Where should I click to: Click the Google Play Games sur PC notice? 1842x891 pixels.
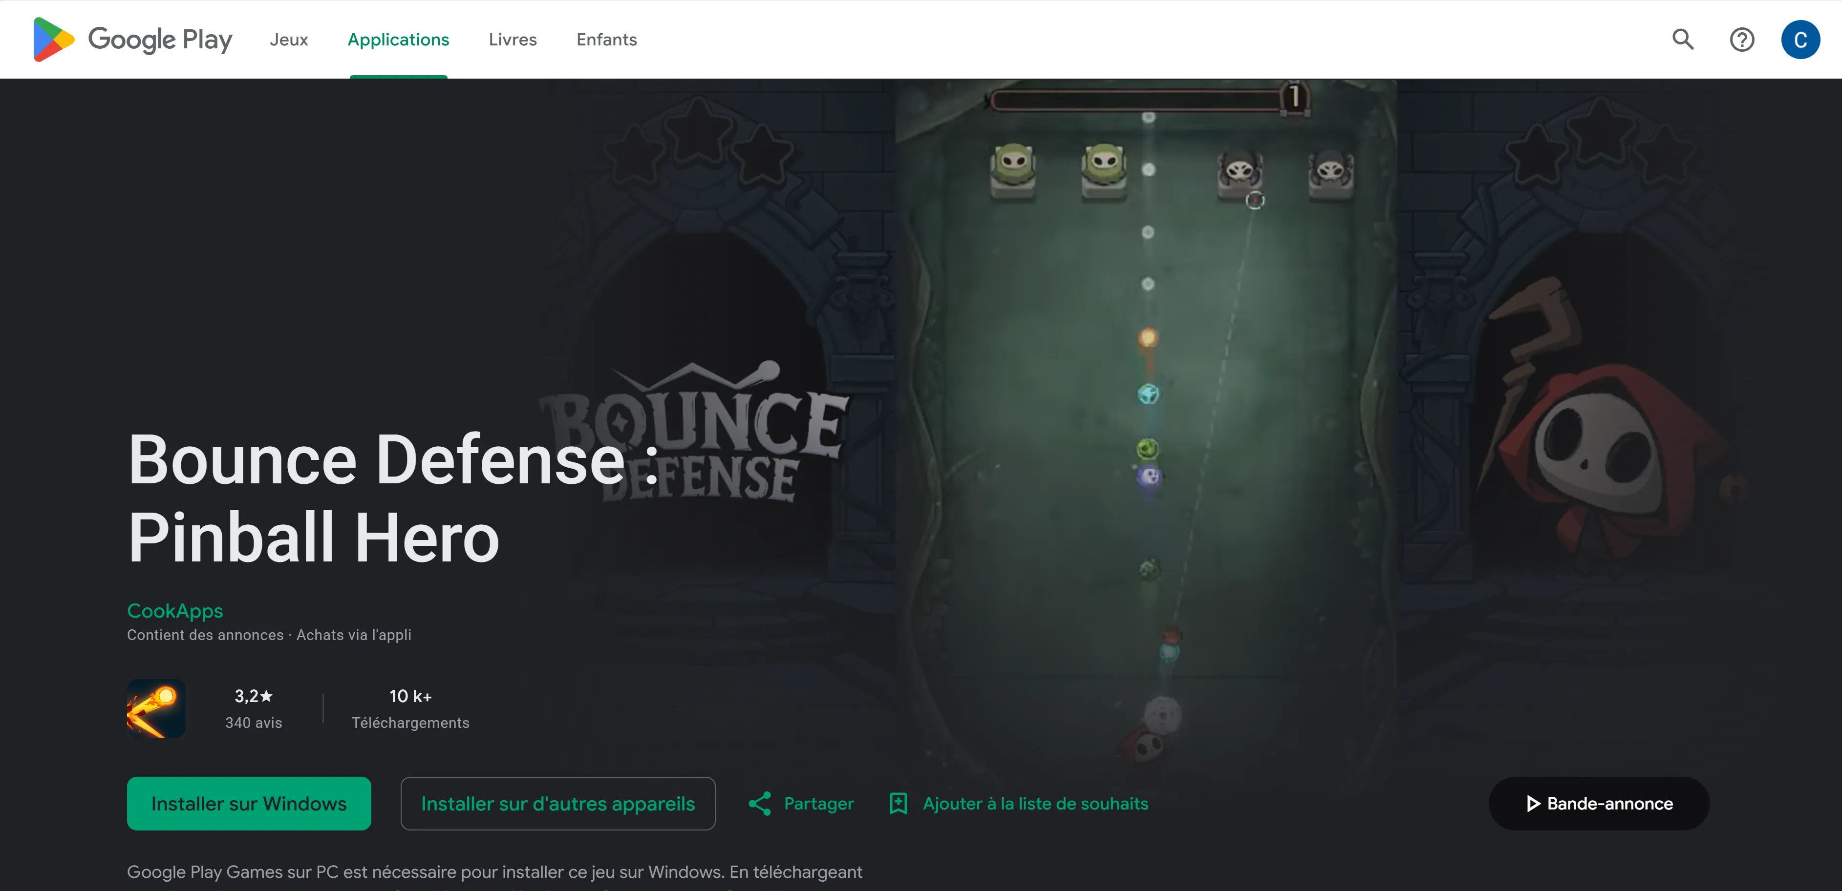coord(495,871)
